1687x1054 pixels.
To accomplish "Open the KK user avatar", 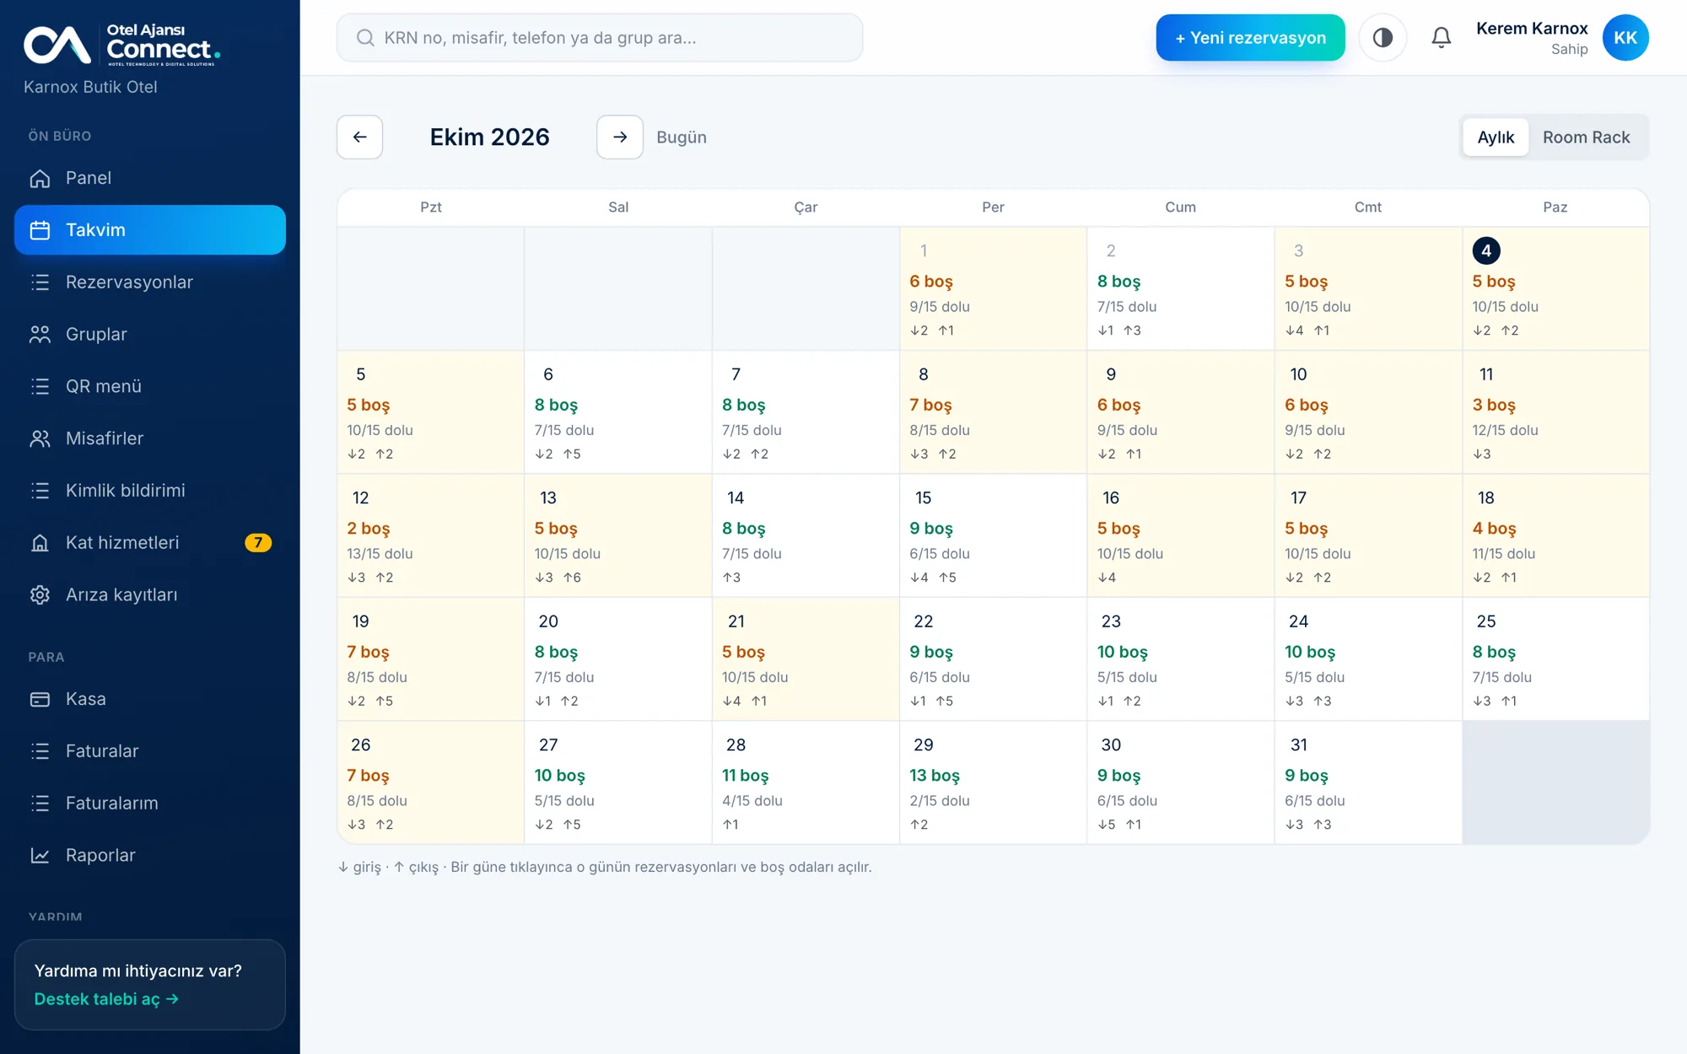I will (1625, 38).
